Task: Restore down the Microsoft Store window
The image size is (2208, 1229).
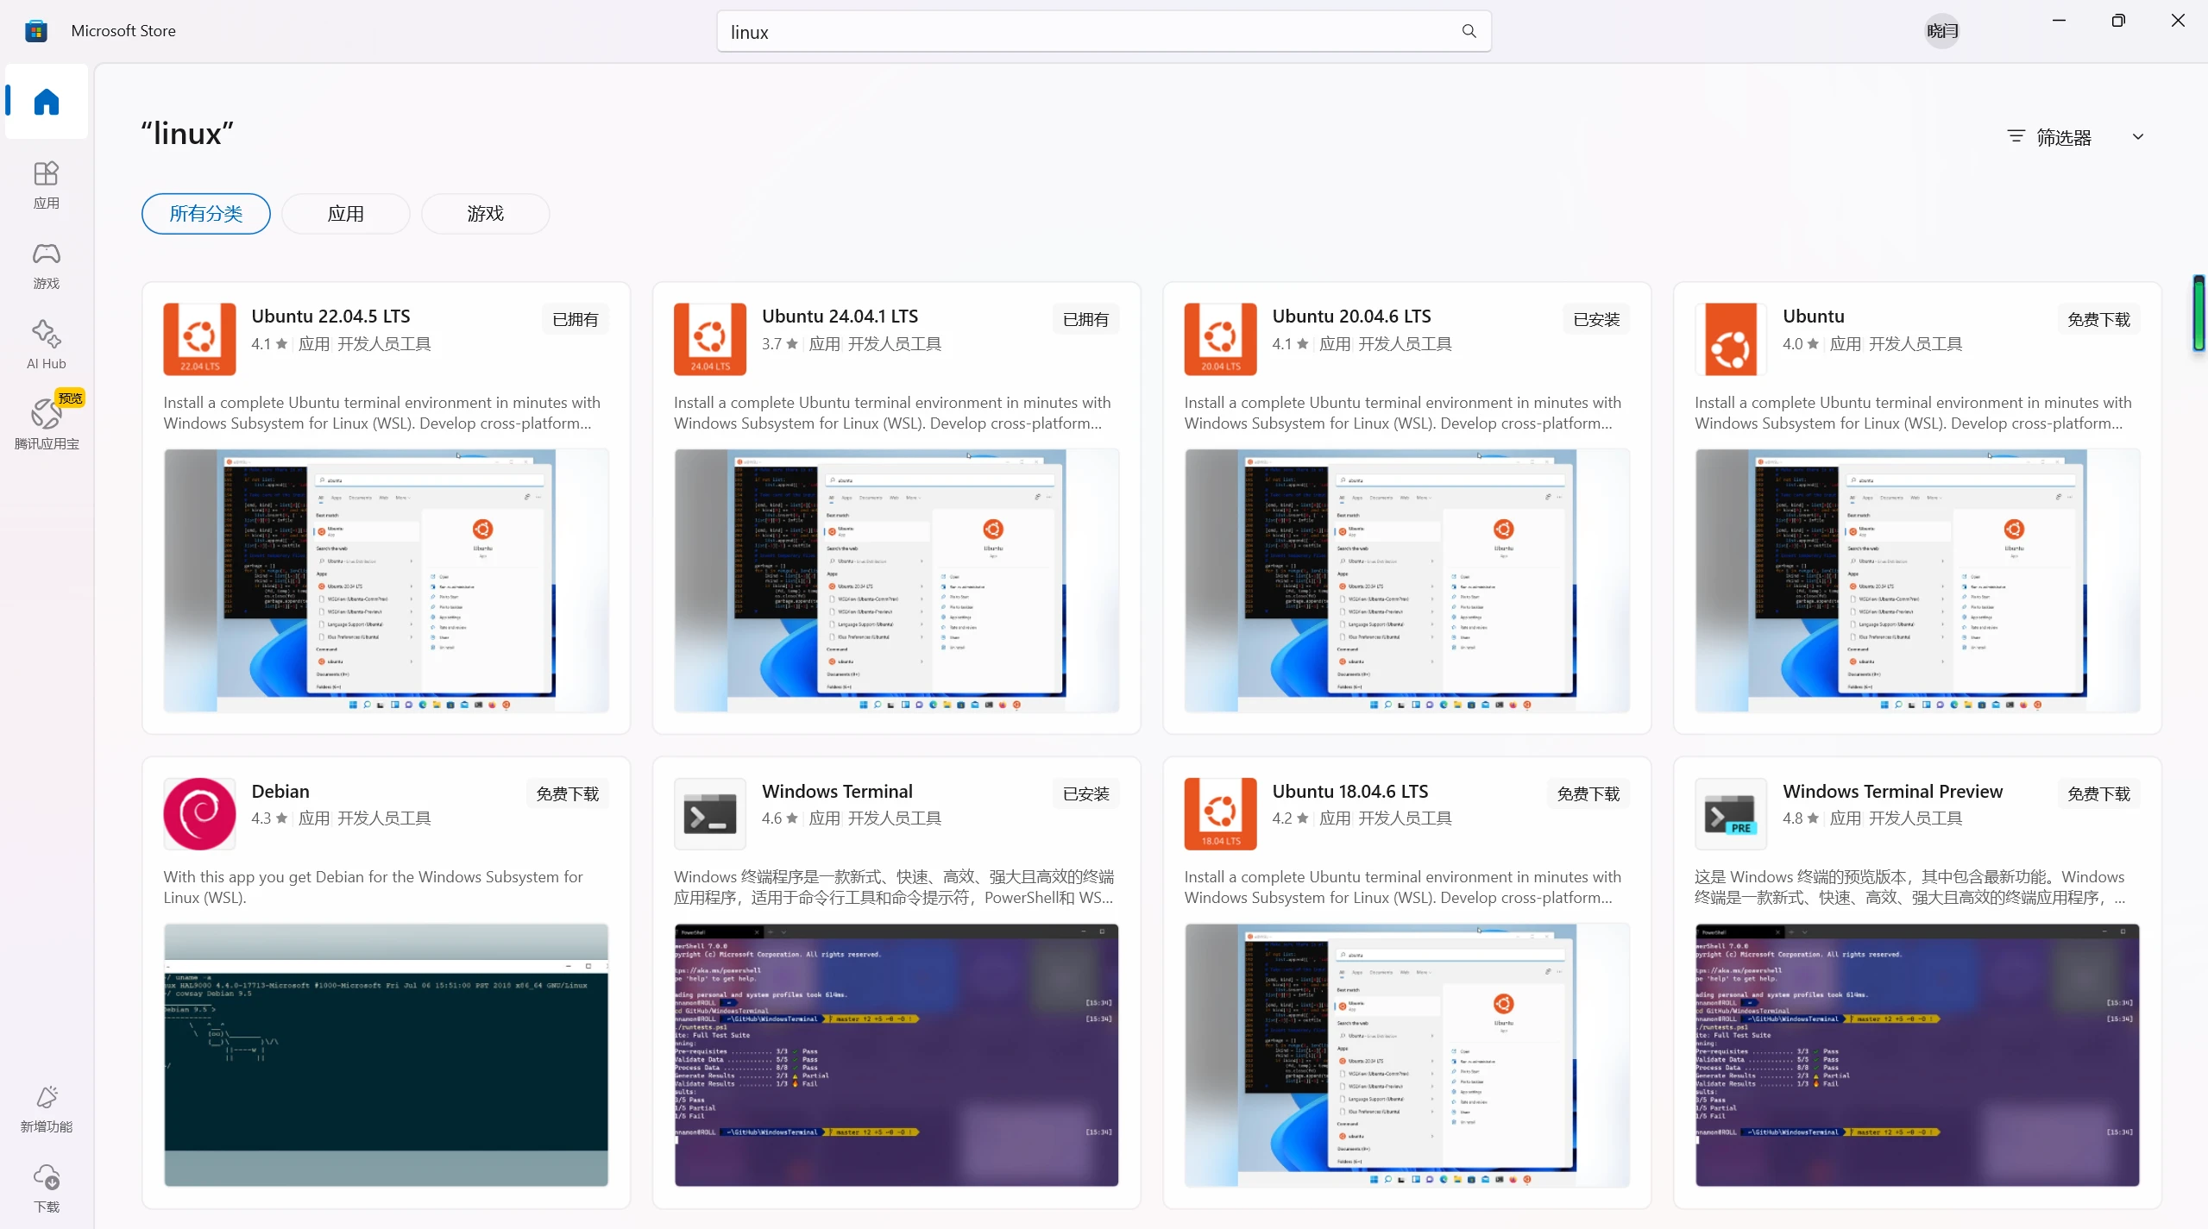Action: 2118,21
